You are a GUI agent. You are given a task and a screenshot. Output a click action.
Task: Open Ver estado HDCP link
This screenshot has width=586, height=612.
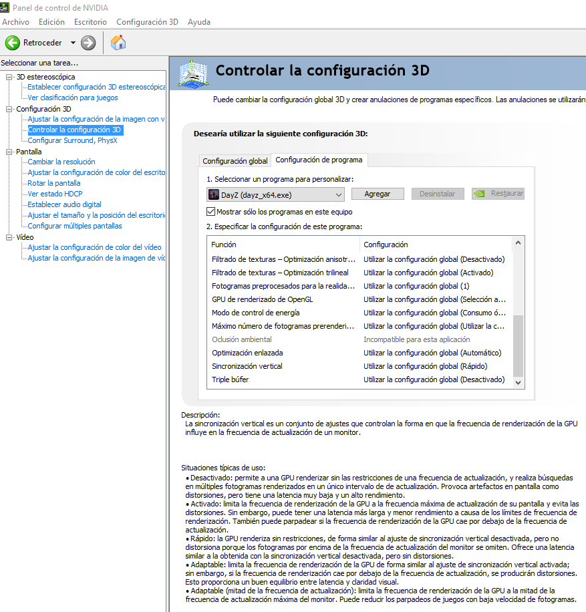pyautogui.click(x=55, y=194)
